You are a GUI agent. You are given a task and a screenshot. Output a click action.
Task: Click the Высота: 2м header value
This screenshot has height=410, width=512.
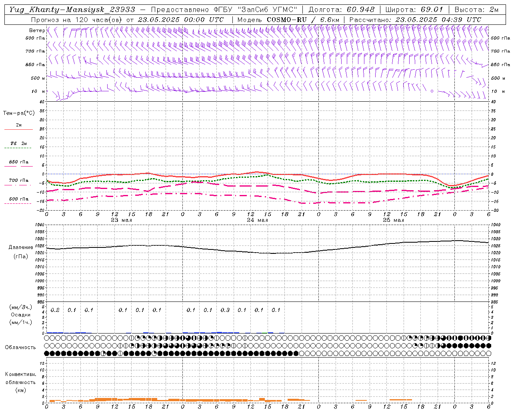476,10
